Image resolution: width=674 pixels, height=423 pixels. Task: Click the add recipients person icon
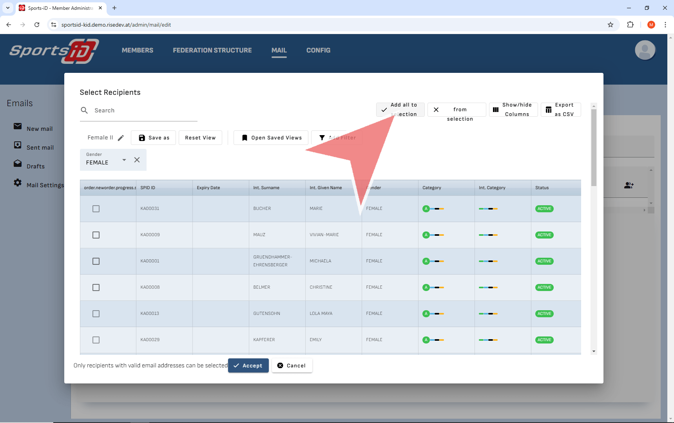click(629, 185)
